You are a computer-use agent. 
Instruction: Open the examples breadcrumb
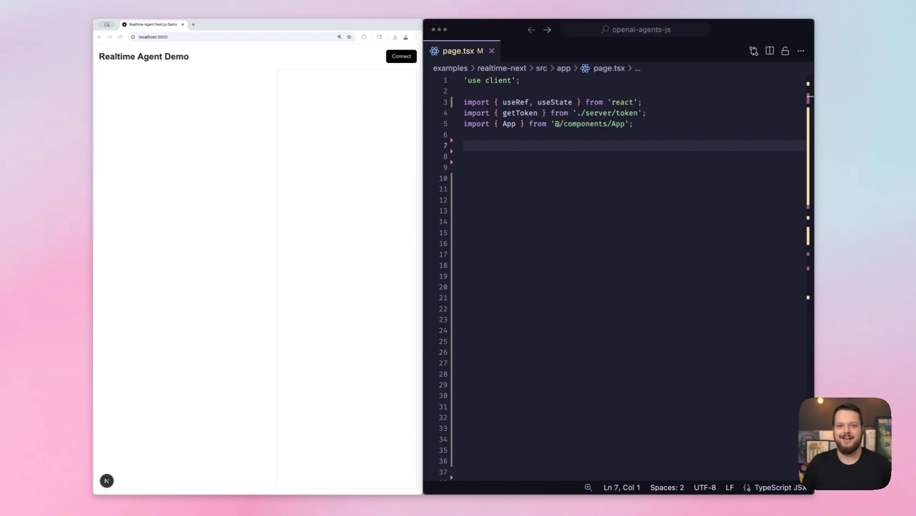pyautogui.click(x=450, y=68)
